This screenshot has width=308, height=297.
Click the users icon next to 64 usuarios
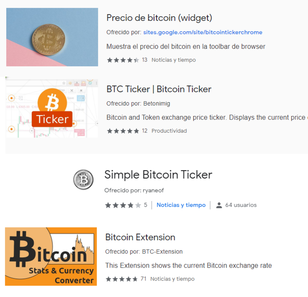(x=219, y=205)
